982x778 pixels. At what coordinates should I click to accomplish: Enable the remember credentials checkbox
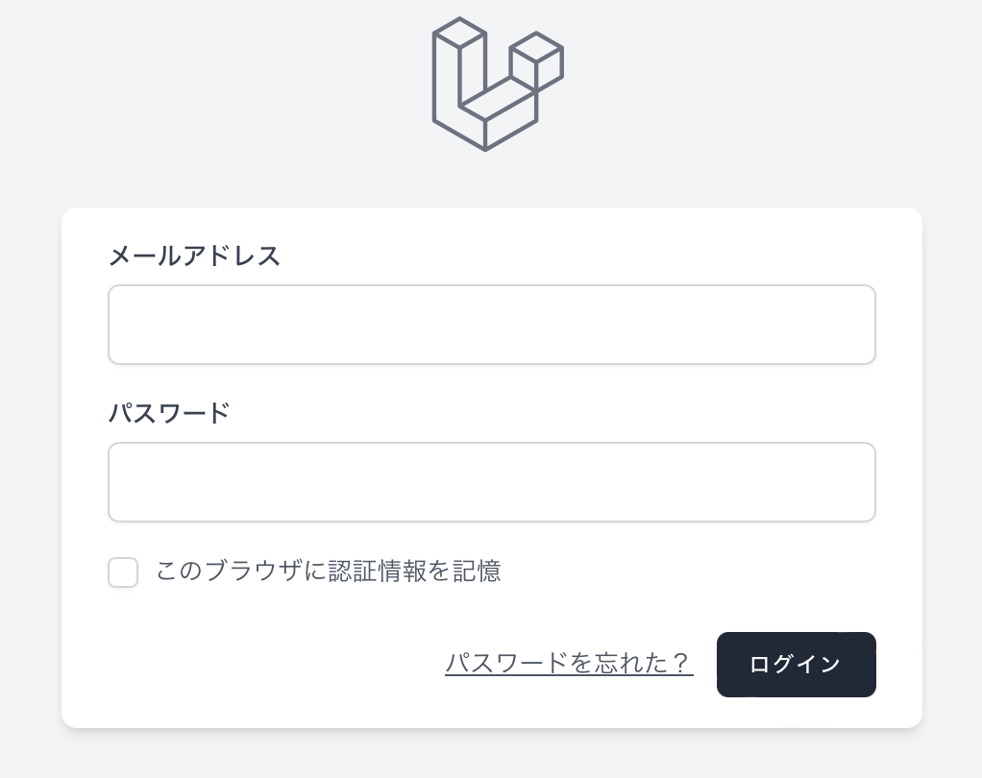[x=123, y=572]
